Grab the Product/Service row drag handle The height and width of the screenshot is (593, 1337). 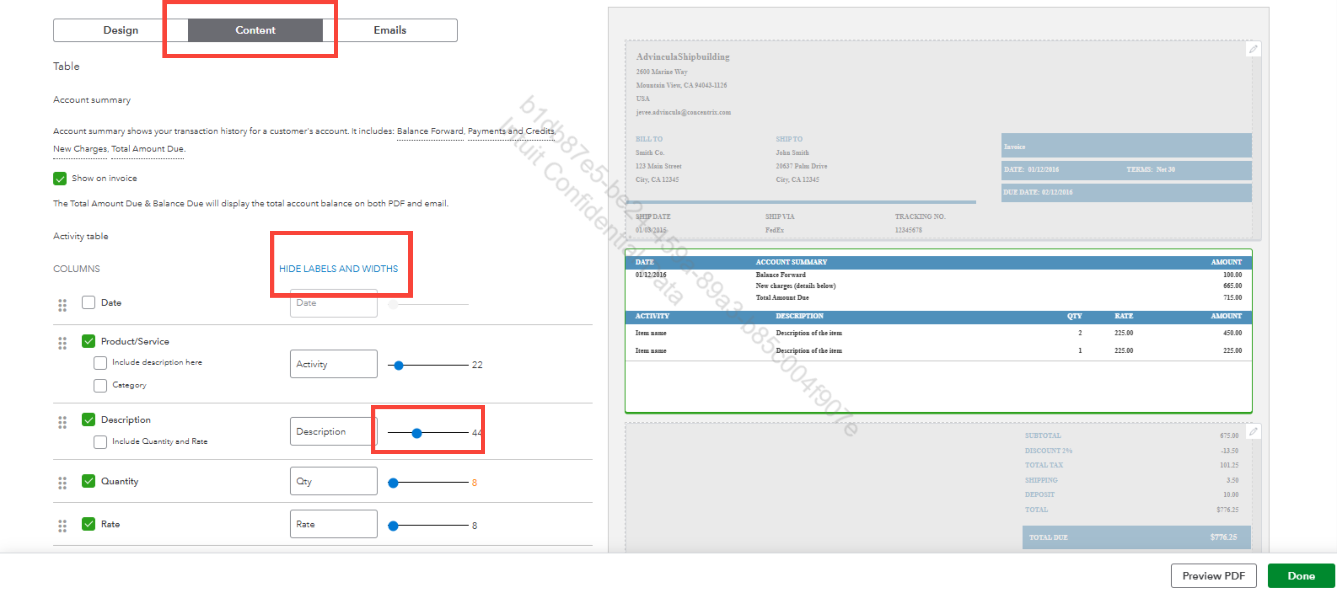[x=62, y=343]
